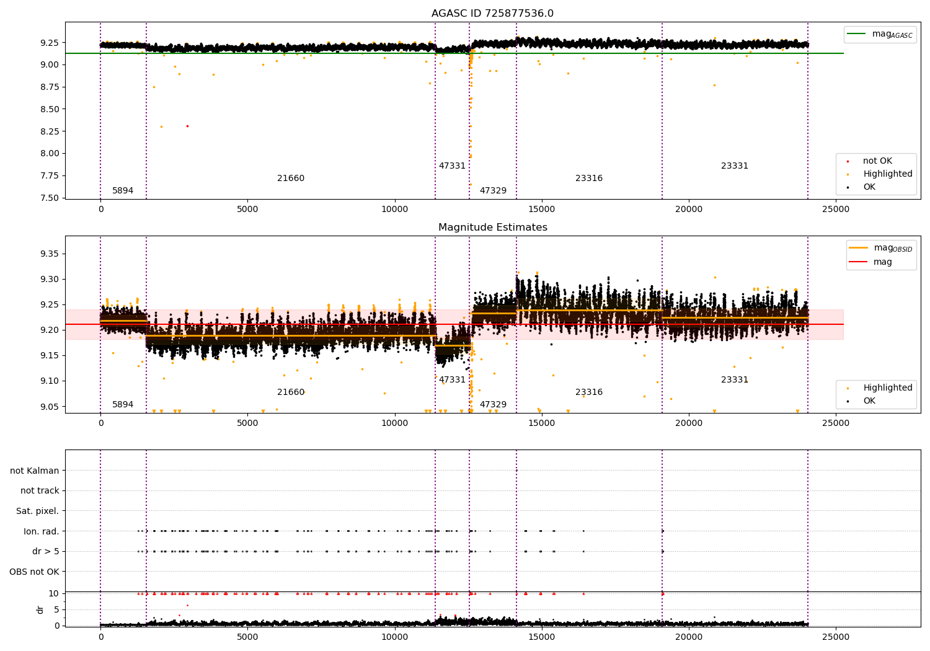930x651 pixels.
Task: Click the 9.35 y-axis tick label
Action: pos(49,254)
